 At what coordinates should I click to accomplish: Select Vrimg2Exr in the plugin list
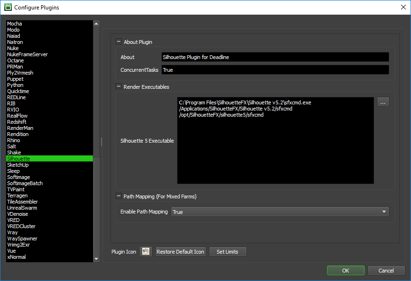(x=50, y=245)
